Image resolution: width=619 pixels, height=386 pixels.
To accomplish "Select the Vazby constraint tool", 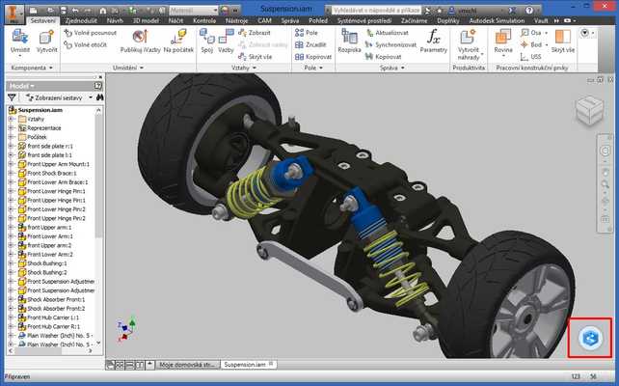I will 226,41.
